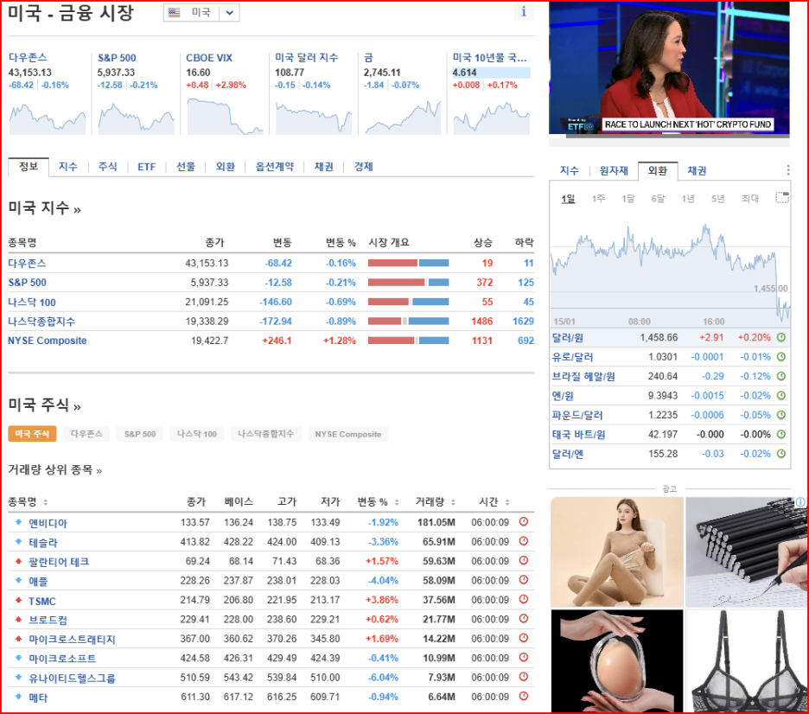Click red clock icon in 엔비디아 row
Screen dimensions: 809x714
523,521
